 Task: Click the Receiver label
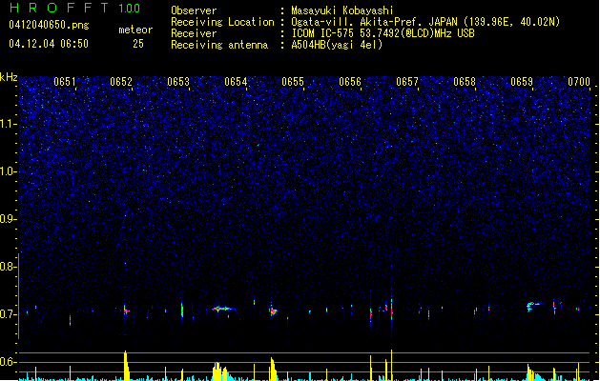point(194,33)
